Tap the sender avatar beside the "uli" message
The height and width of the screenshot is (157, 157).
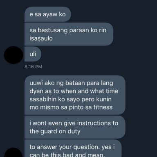13,55
